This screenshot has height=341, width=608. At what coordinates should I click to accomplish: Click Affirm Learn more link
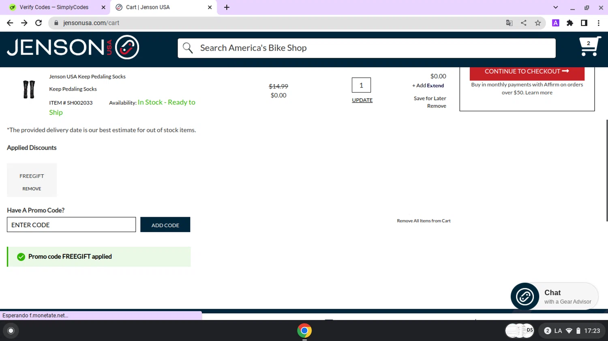pyautogui.click(x=539, y=93)
